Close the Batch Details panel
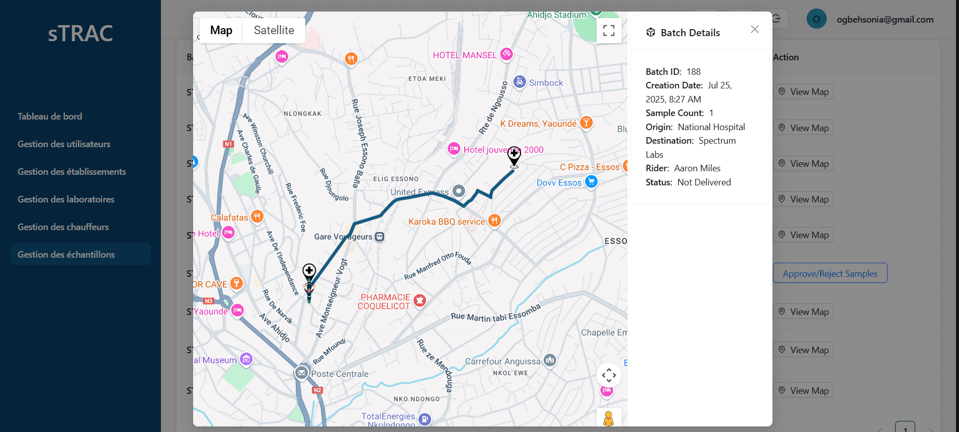Image resolution: width=959 pixels, height=432 pixels. click(754, 30)
